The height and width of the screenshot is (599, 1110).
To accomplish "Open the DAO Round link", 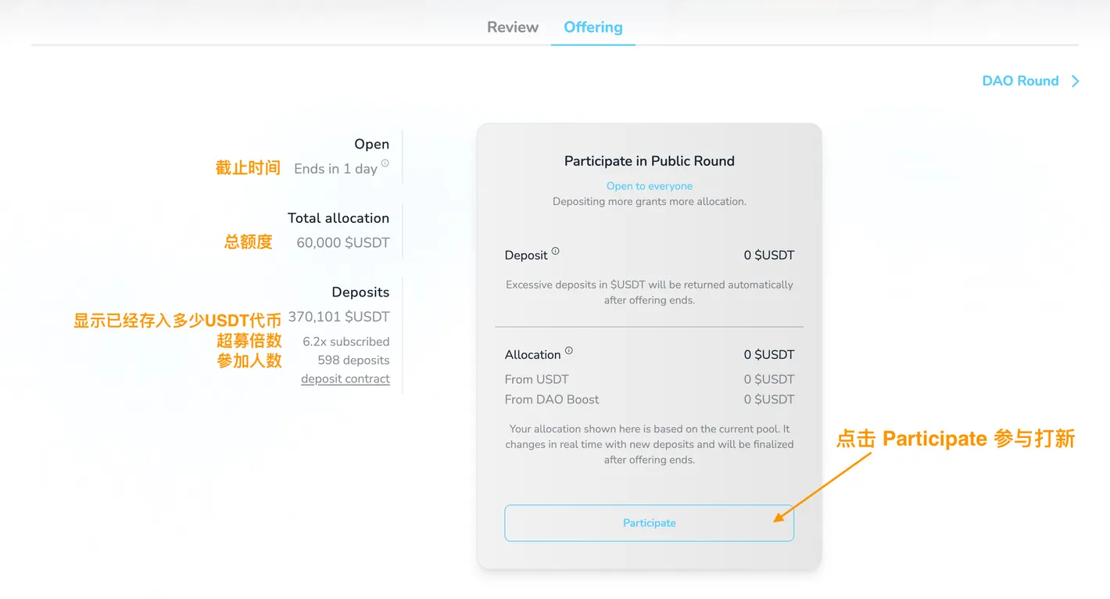I will (x=1019, y=81).
